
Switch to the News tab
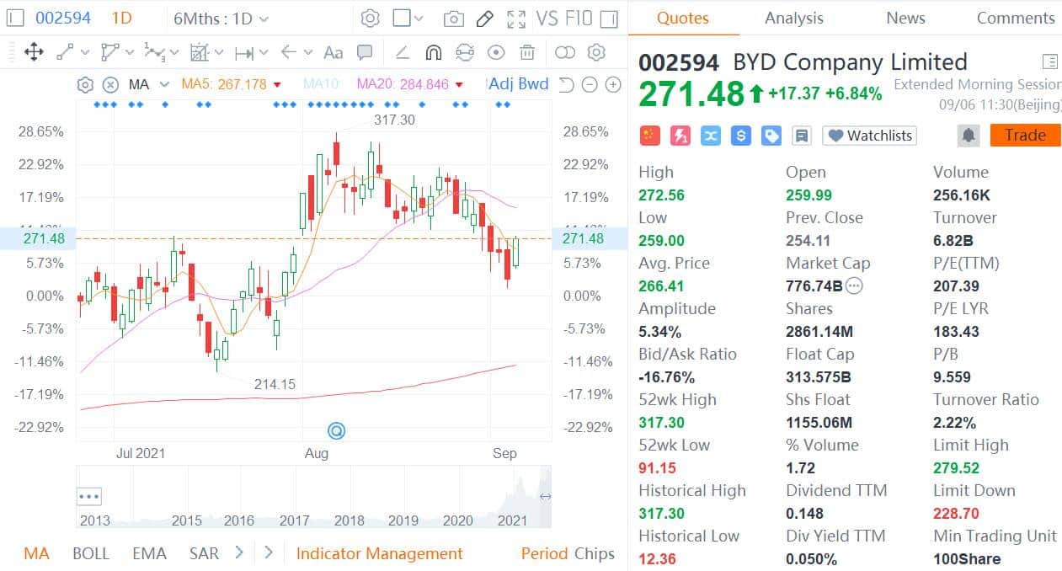tap(905, 18)
